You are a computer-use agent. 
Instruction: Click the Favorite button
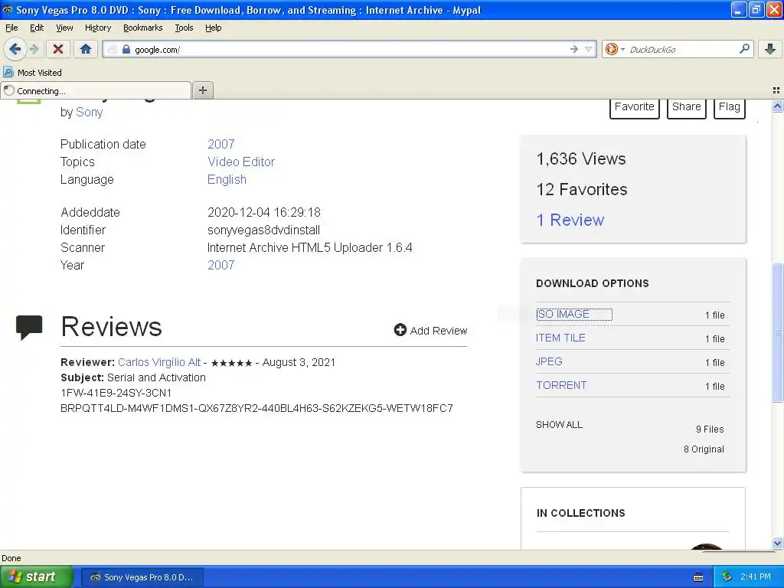coord(635,108)
